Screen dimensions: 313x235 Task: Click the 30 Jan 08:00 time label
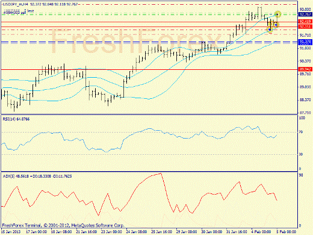point(212,232)
